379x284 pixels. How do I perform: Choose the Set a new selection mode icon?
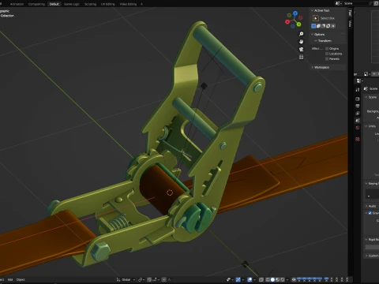pos(313,26)
